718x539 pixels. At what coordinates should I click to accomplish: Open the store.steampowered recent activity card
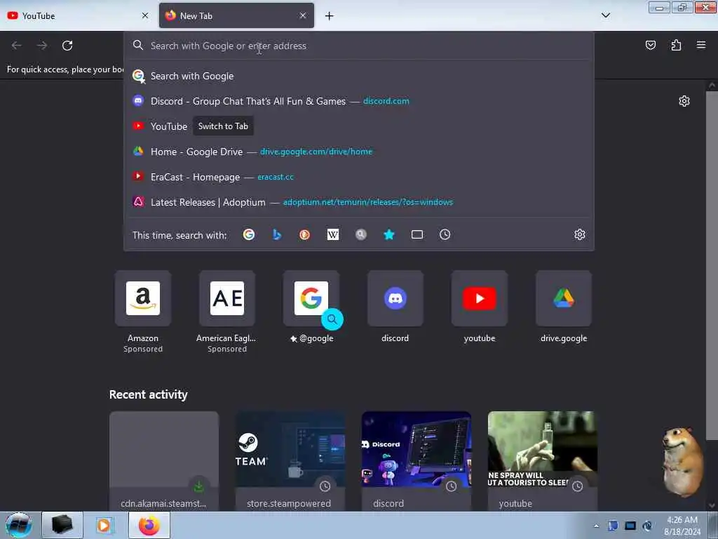pos(290,460)
